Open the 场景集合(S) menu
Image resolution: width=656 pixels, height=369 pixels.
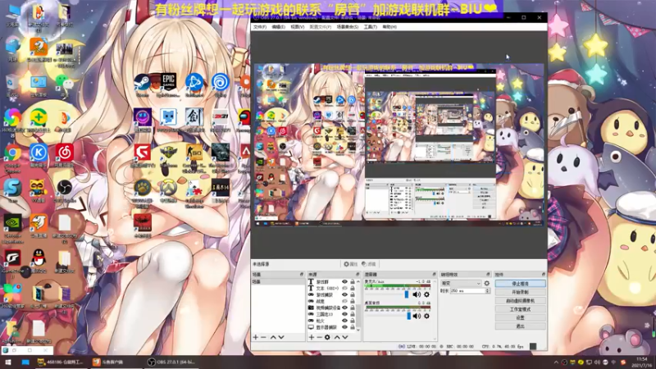point(348,27)
